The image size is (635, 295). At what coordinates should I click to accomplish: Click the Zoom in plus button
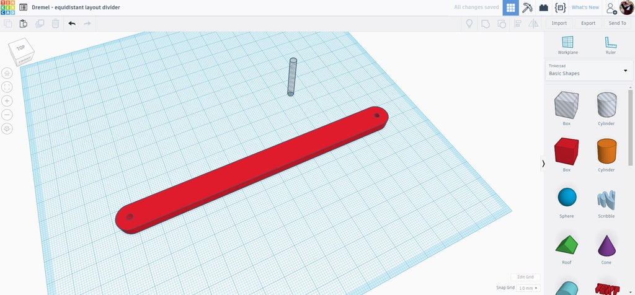click(7, 101)
